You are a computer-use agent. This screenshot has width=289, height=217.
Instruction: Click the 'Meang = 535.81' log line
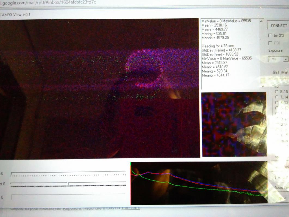pos(214,34)
